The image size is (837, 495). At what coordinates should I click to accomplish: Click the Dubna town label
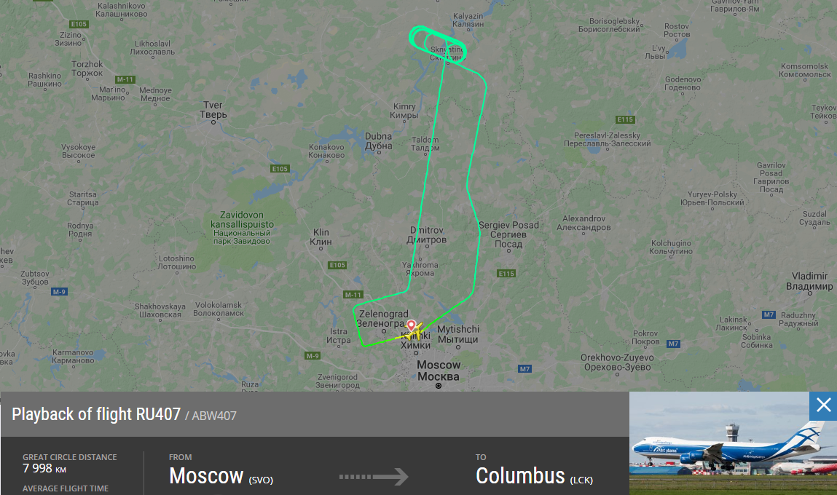(x=379, y=141)
